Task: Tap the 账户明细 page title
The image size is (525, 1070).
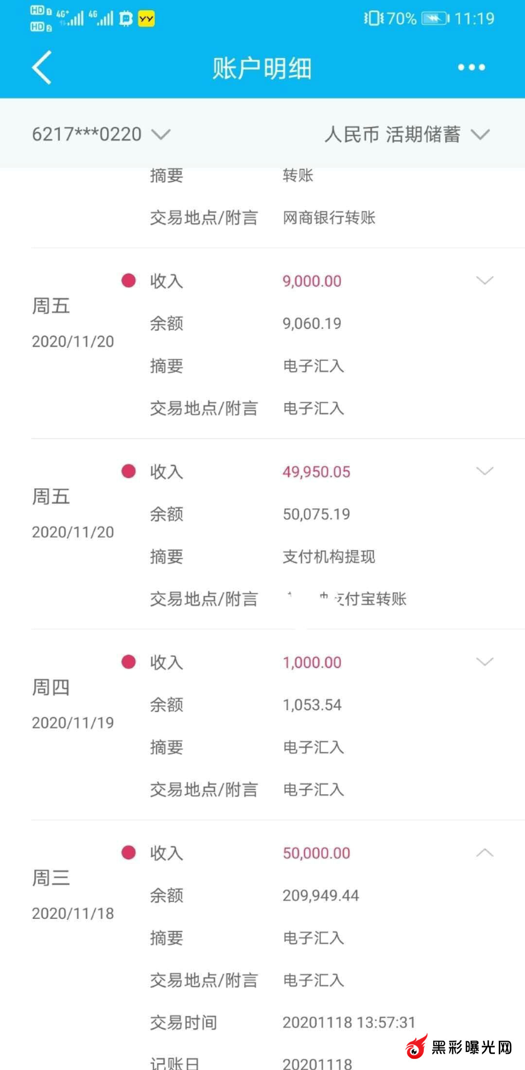Action: (262, 68)
